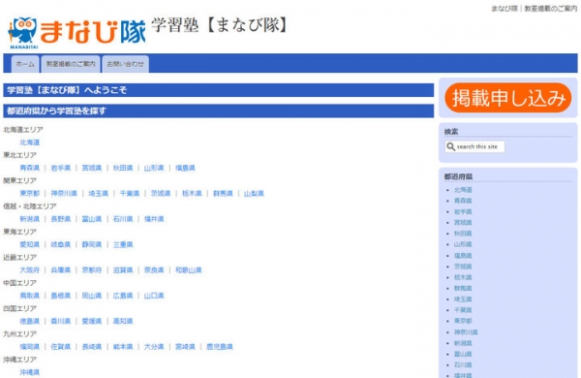The width and height of the screenshot is (581, 378).
Task: Open 神奈川県 link under 関東エリア
Action: coord(64,194)
